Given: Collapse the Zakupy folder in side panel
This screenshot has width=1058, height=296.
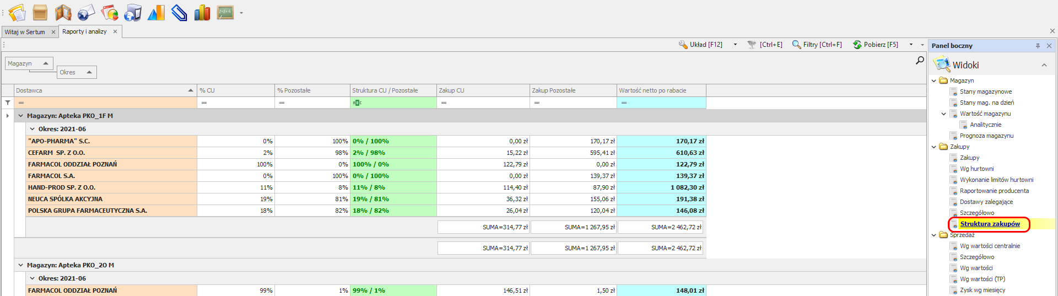Looking at the screenshot, I should click(934, 147).
